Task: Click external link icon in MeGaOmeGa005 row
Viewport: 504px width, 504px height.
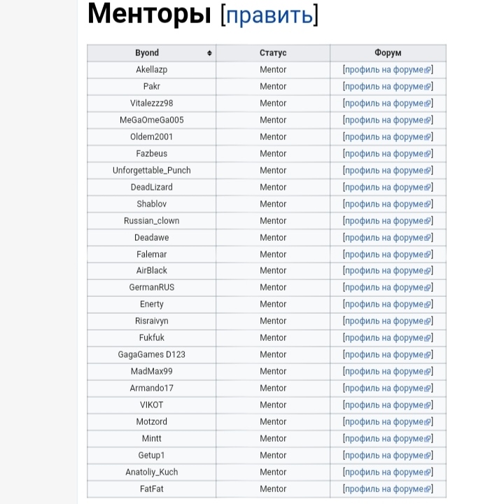Action: (427, 120)
